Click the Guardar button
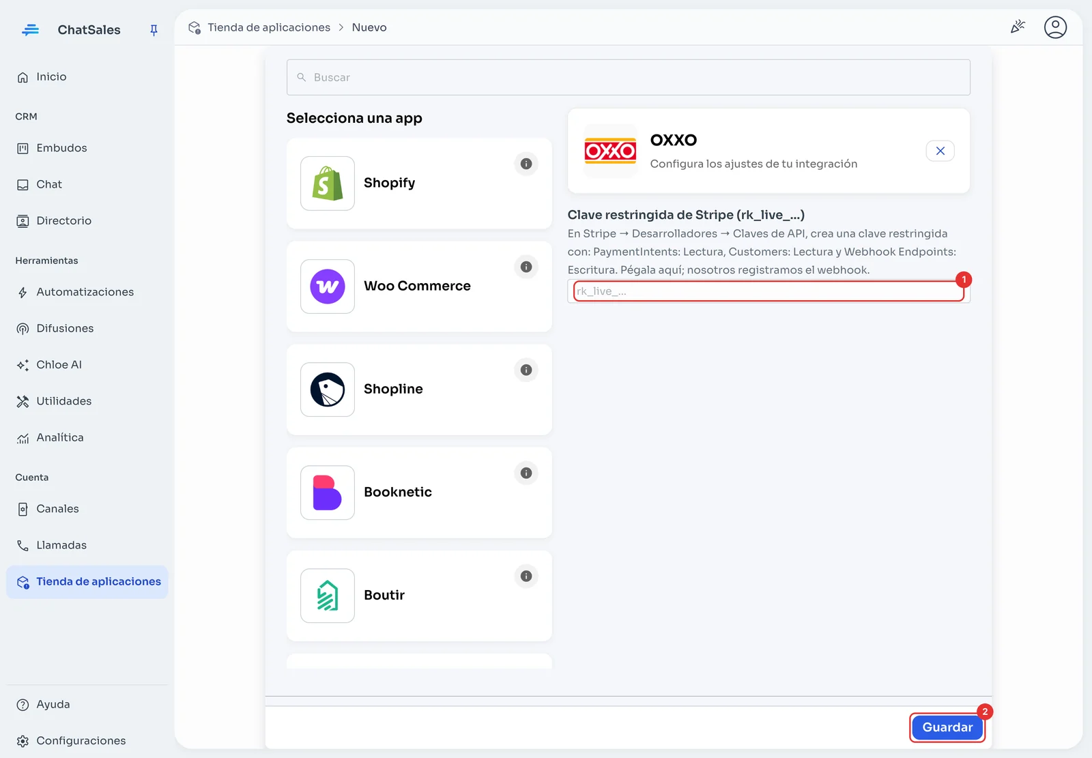The height and width of the screenshot is (758, 1092). coord(947,727)
